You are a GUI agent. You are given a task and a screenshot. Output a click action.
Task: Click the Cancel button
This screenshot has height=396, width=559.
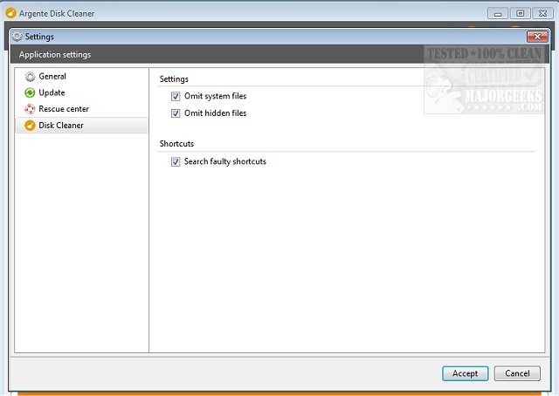pyautogui.click(x=517, y=373)
